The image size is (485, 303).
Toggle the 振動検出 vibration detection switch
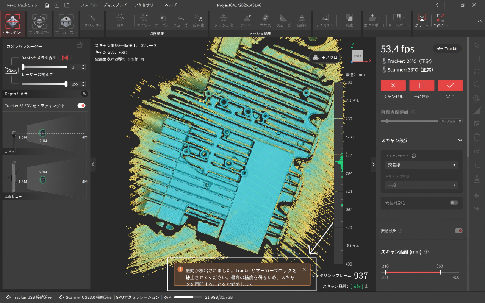pos(458,230)
